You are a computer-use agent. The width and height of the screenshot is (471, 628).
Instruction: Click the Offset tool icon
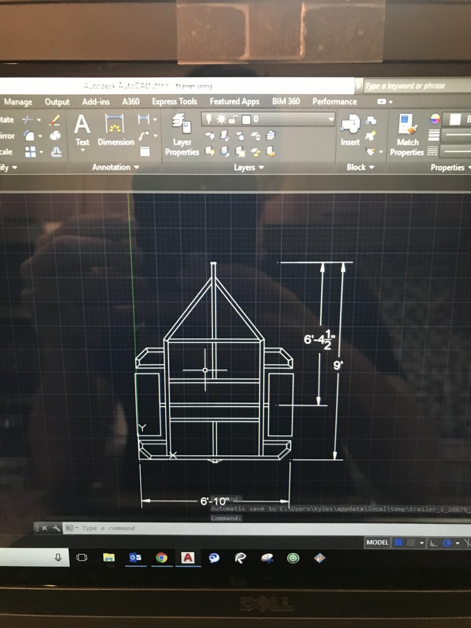[56, 152]
